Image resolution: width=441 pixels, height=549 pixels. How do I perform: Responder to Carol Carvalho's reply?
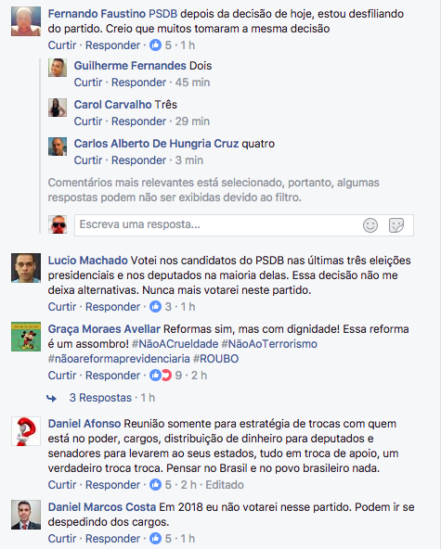[138, 121]
